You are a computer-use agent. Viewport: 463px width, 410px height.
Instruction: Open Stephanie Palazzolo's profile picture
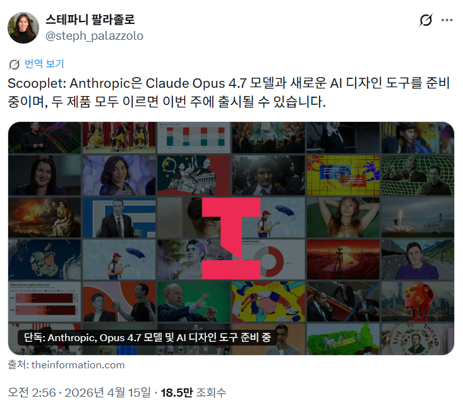[x=23, y=28]
